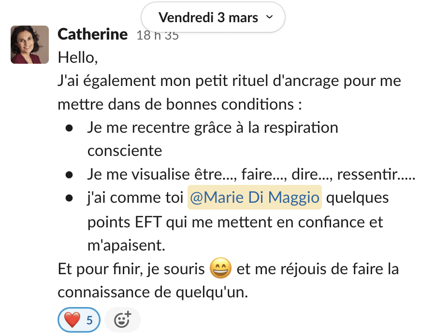This screenshot has width=436, height=336.
Task: Click the bullet before Je me visualise
Action: (69, 175)
